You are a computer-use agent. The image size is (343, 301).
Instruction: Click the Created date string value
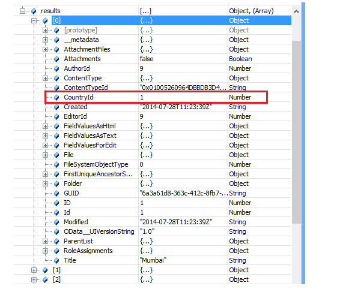176,107
